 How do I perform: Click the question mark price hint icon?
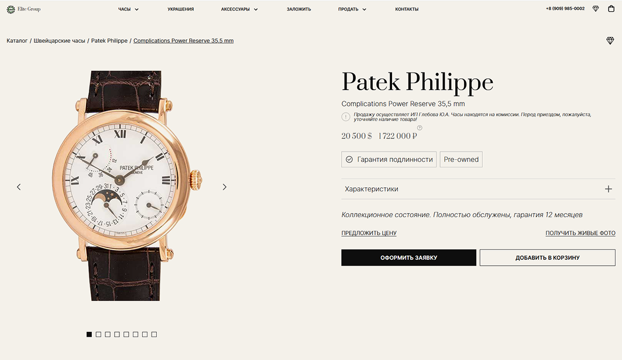click(x=420, y=128)
